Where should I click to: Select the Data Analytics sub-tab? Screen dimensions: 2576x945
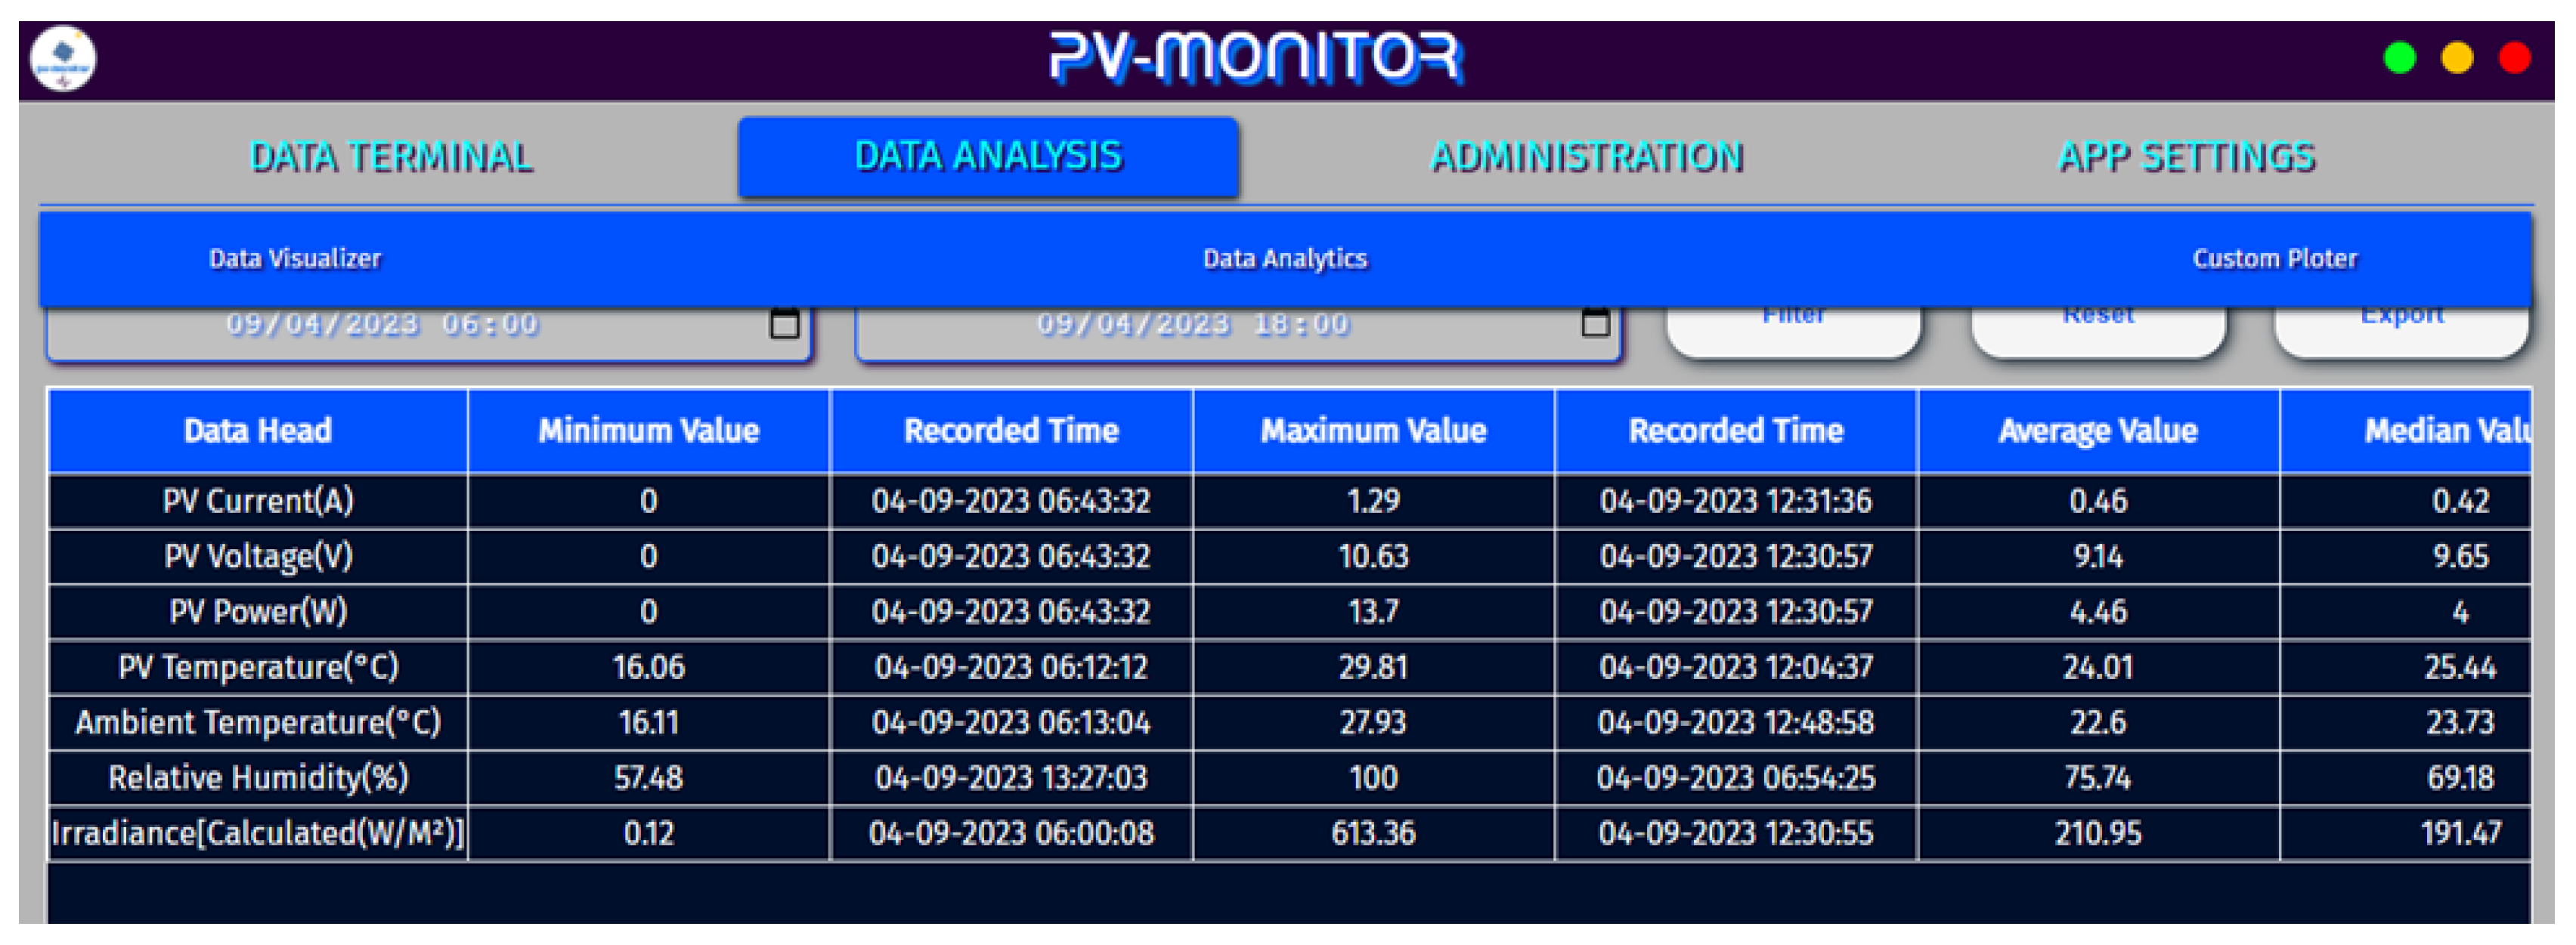coord(1284,259)
